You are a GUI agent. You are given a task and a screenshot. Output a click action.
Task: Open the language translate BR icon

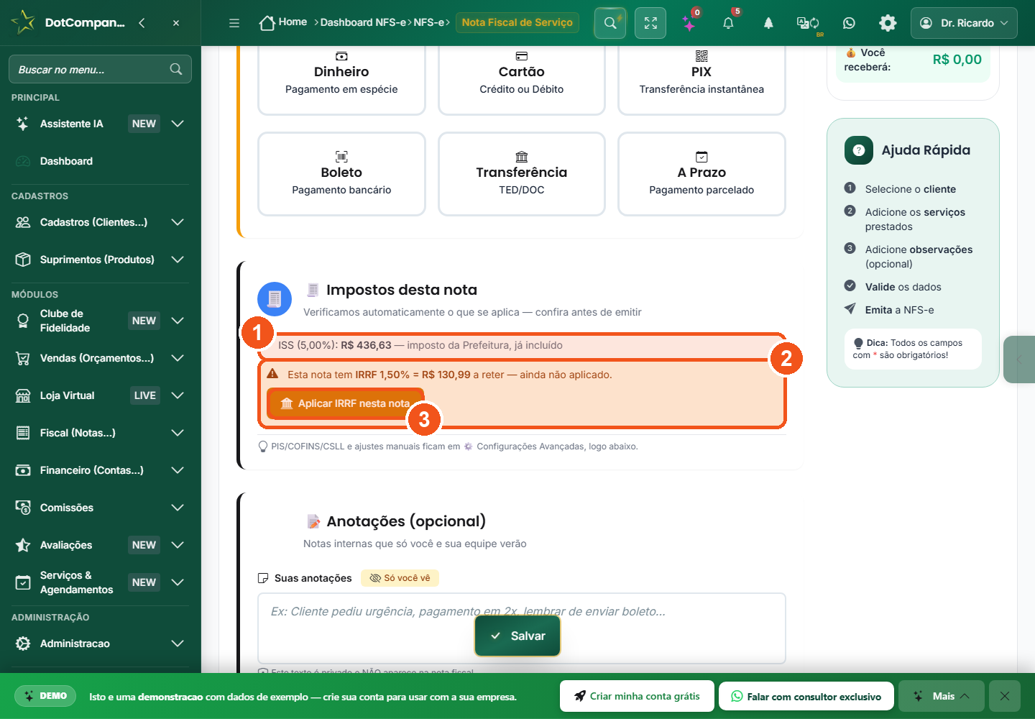coord(809,24)
